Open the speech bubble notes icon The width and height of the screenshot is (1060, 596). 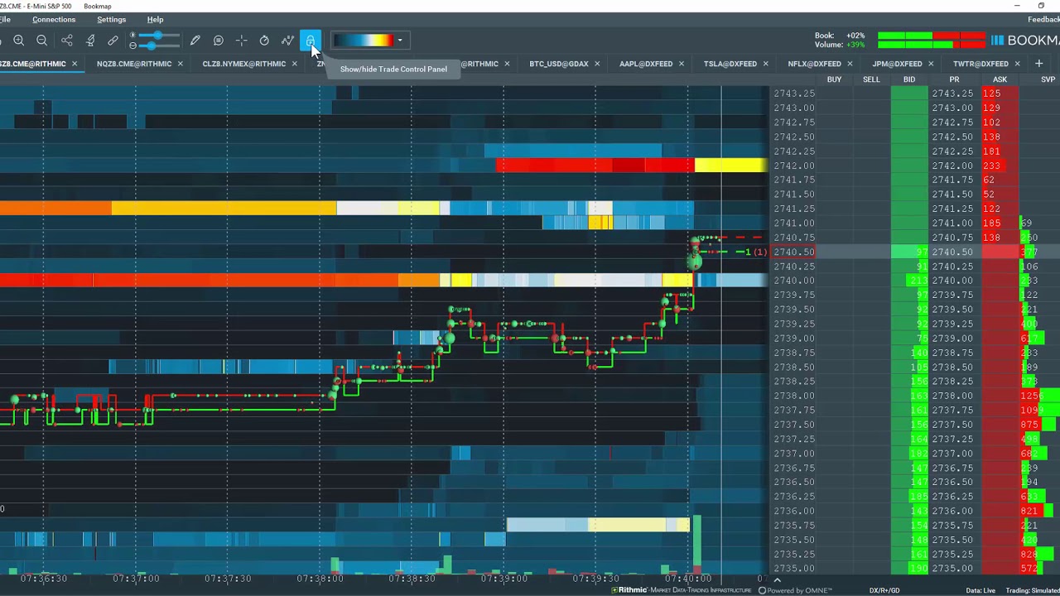tap(219, 41)
